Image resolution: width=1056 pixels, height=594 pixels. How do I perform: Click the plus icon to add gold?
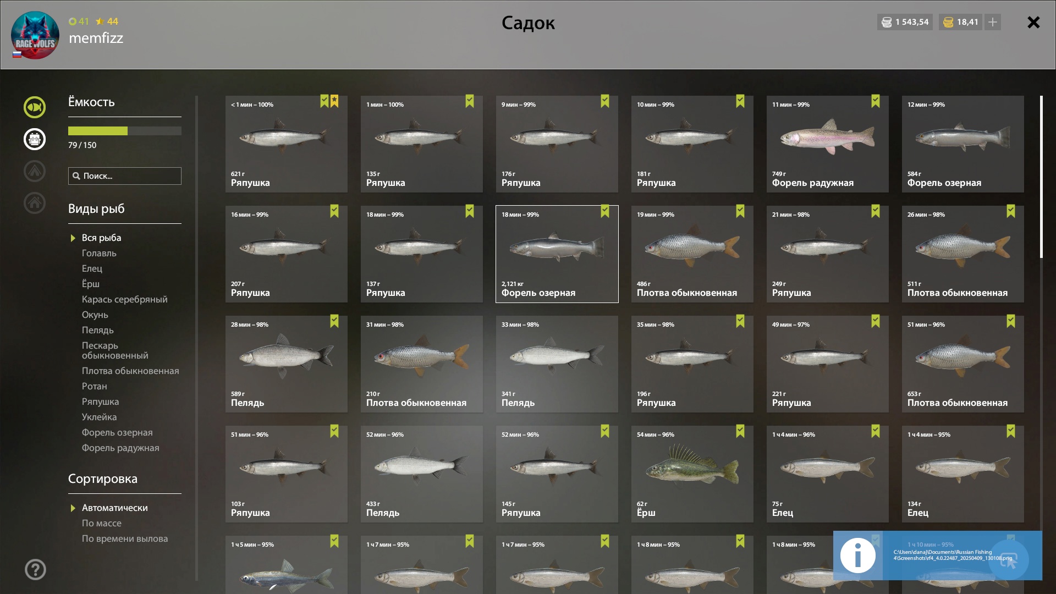[x=993, y=22]
